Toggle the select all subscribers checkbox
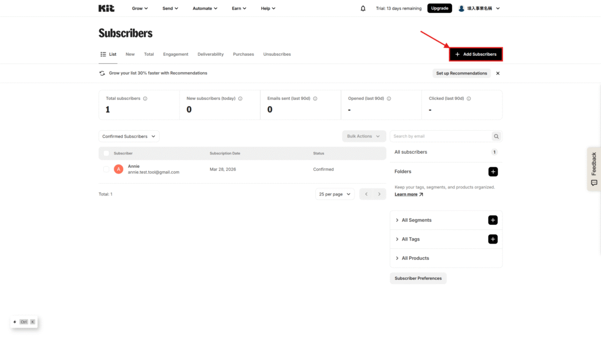The image size is (601, 338). [x=106, y=153]
